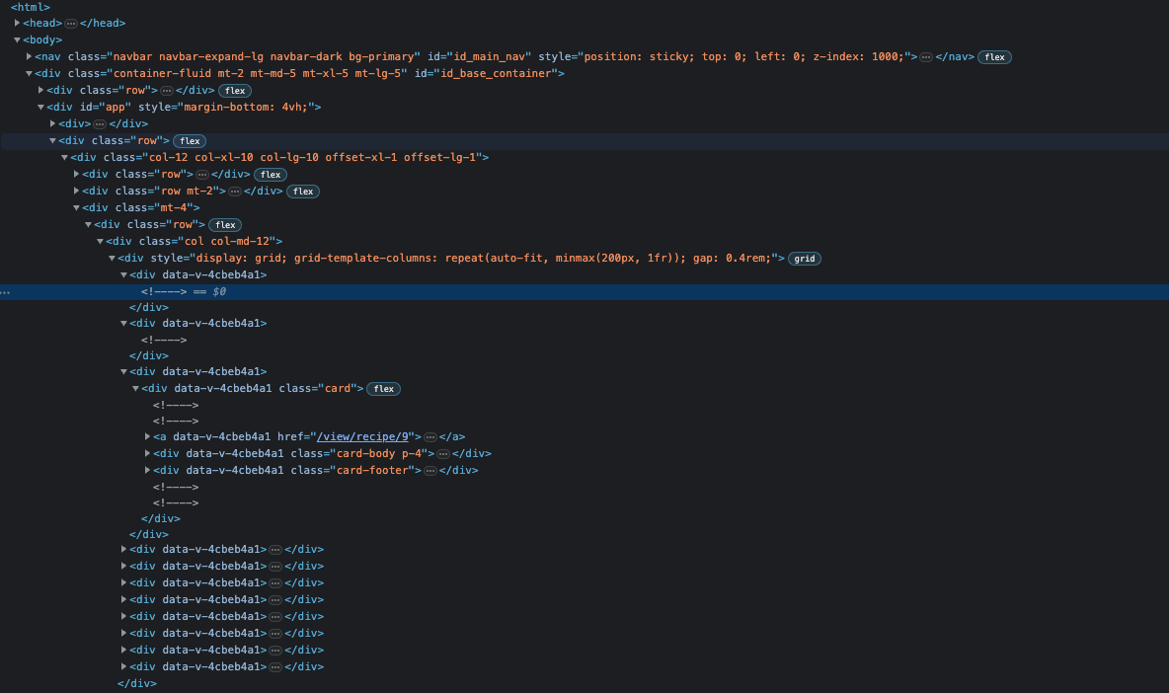Toggle the grid overlay badge on the grid-display div
1169x693 pixels.
click(x=805, y=258)
